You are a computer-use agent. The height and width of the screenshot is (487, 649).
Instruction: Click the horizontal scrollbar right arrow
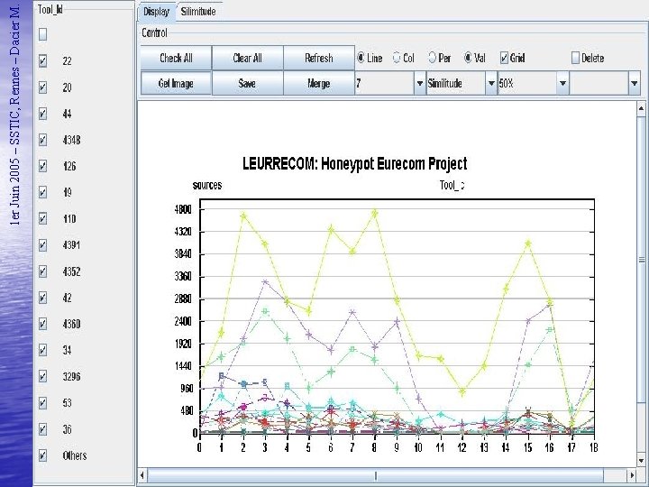(x=632, y=475)
